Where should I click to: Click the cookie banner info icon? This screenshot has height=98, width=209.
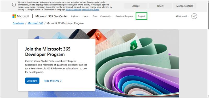[14, 5]
